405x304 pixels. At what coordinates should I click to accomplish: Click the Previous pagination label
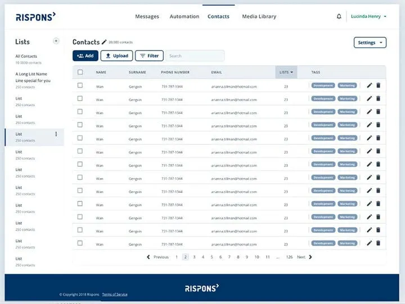[161, 257]
